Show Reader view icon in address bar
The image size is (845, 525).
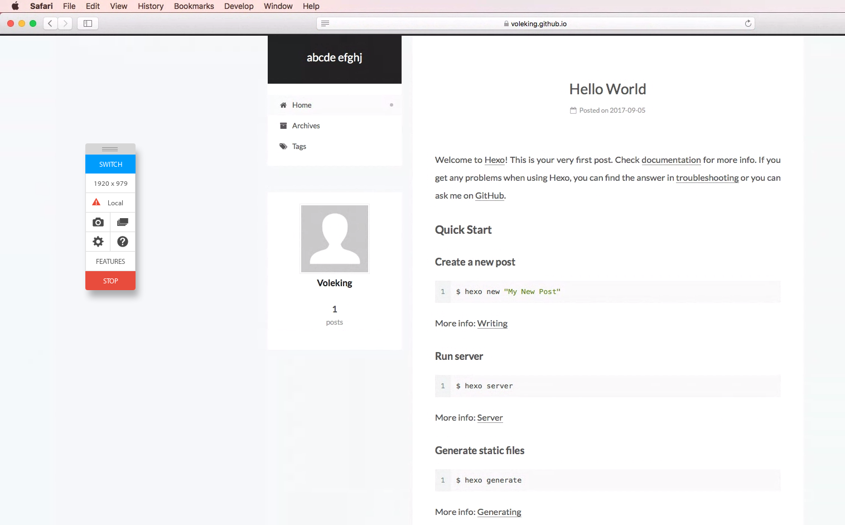(x=325, y=23)
